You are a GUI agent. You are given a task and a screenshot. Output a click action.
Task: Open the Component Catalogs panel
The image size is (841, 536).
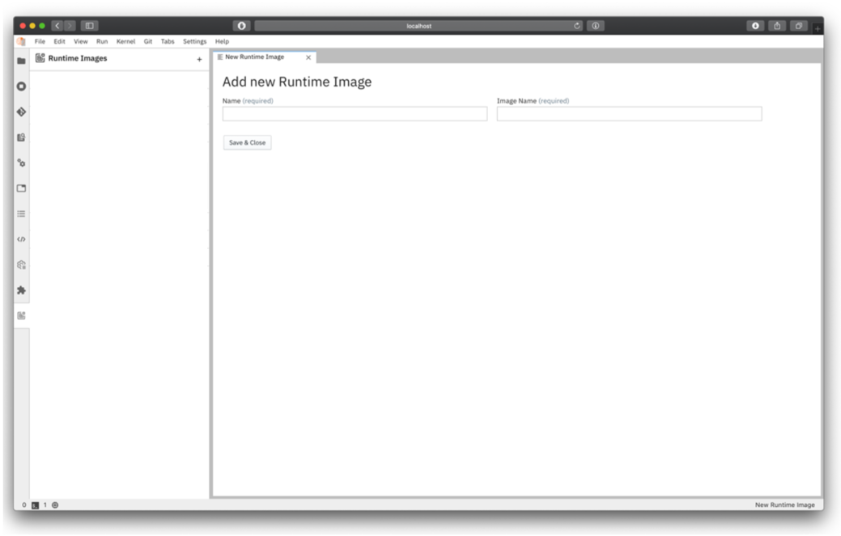23,265
